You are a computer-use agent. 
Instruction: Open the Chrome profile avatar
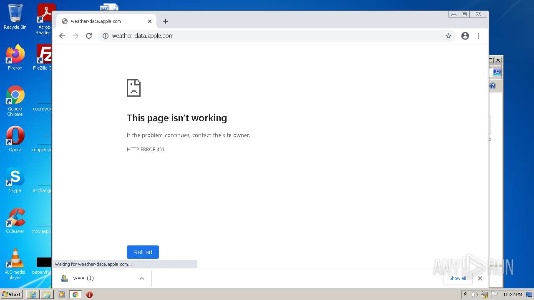point(465,36)
